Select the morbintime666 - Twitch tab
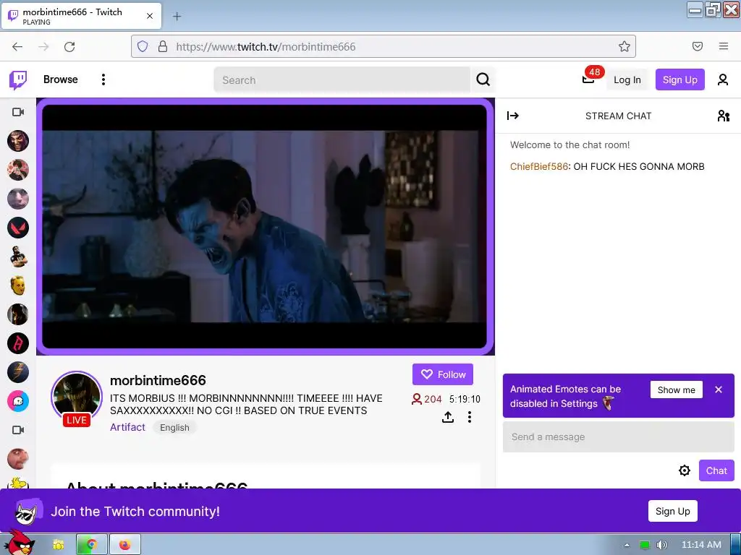This screenshot has height=555, width=741. (82, 16)
